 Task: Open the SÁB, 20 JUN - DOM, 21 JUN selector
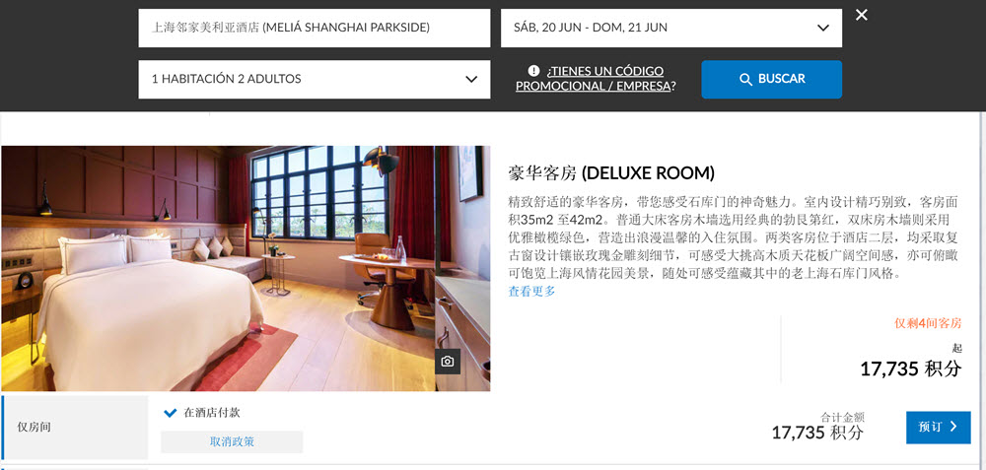670,28
